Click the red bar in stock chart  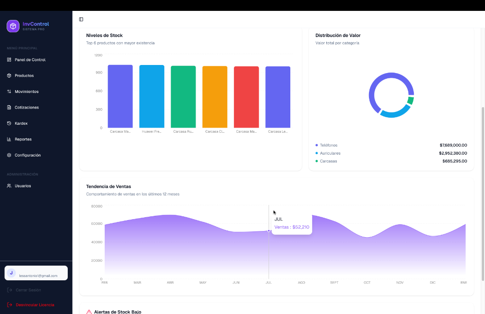click(246, 97)
